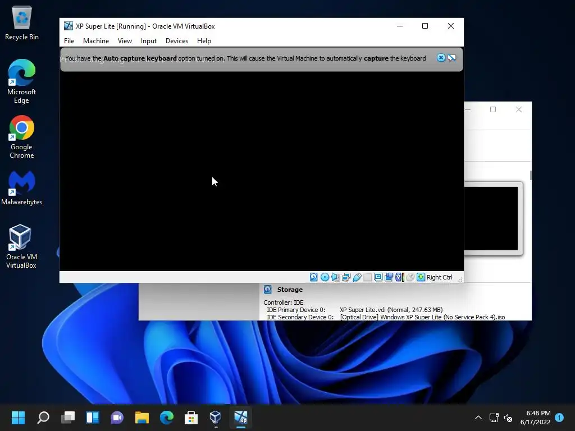Click the Storage section header in Manager

pyautogui.click(x=290, y=290)
